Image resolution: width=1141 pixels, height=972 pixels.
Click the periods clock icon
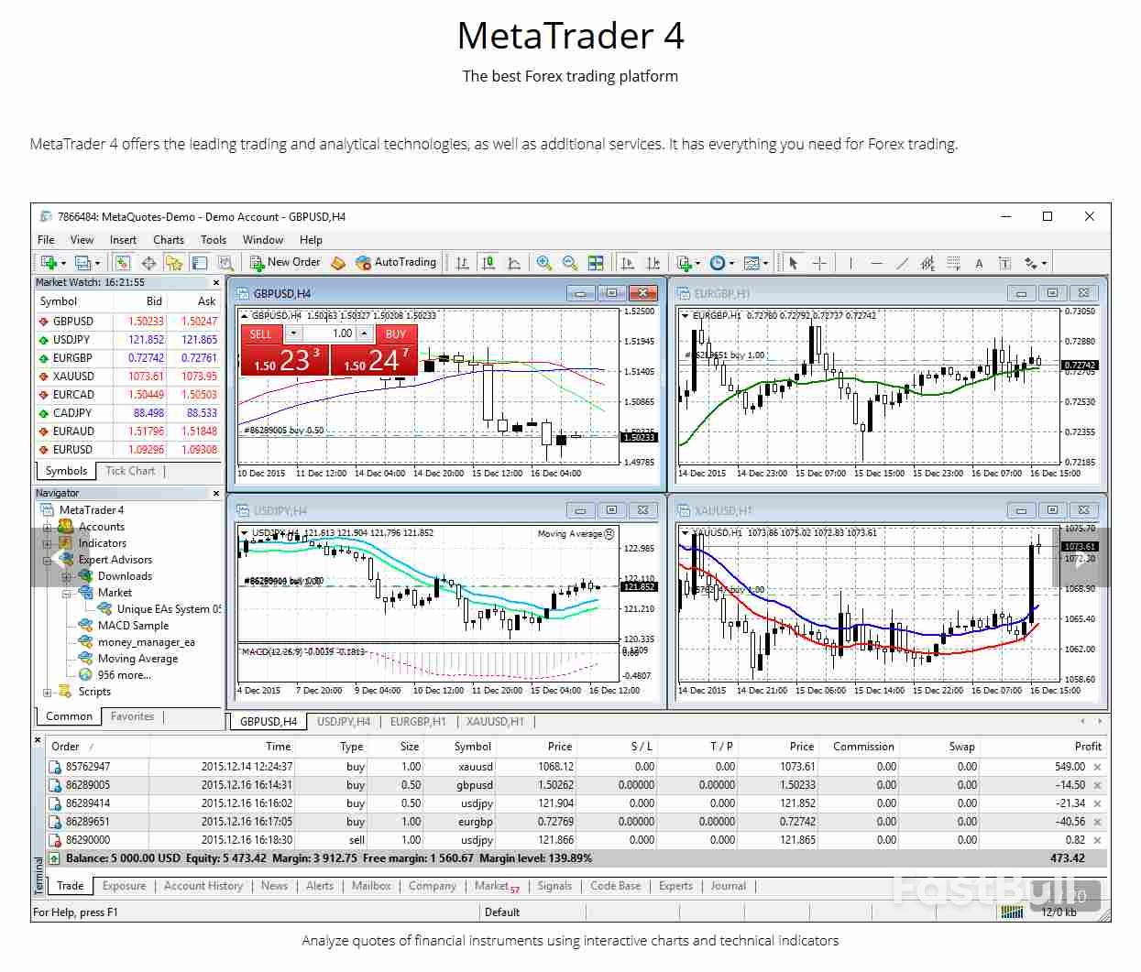[717, 263]
